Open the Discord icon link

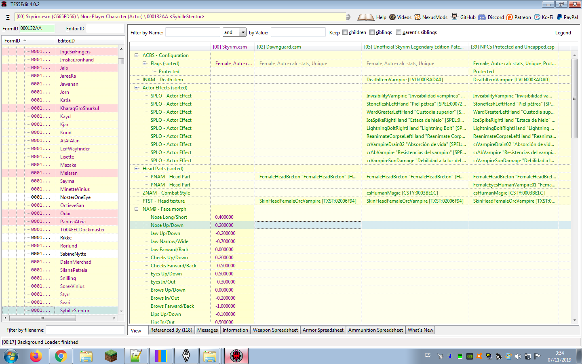pyautogui.click(x=482, y=17)
